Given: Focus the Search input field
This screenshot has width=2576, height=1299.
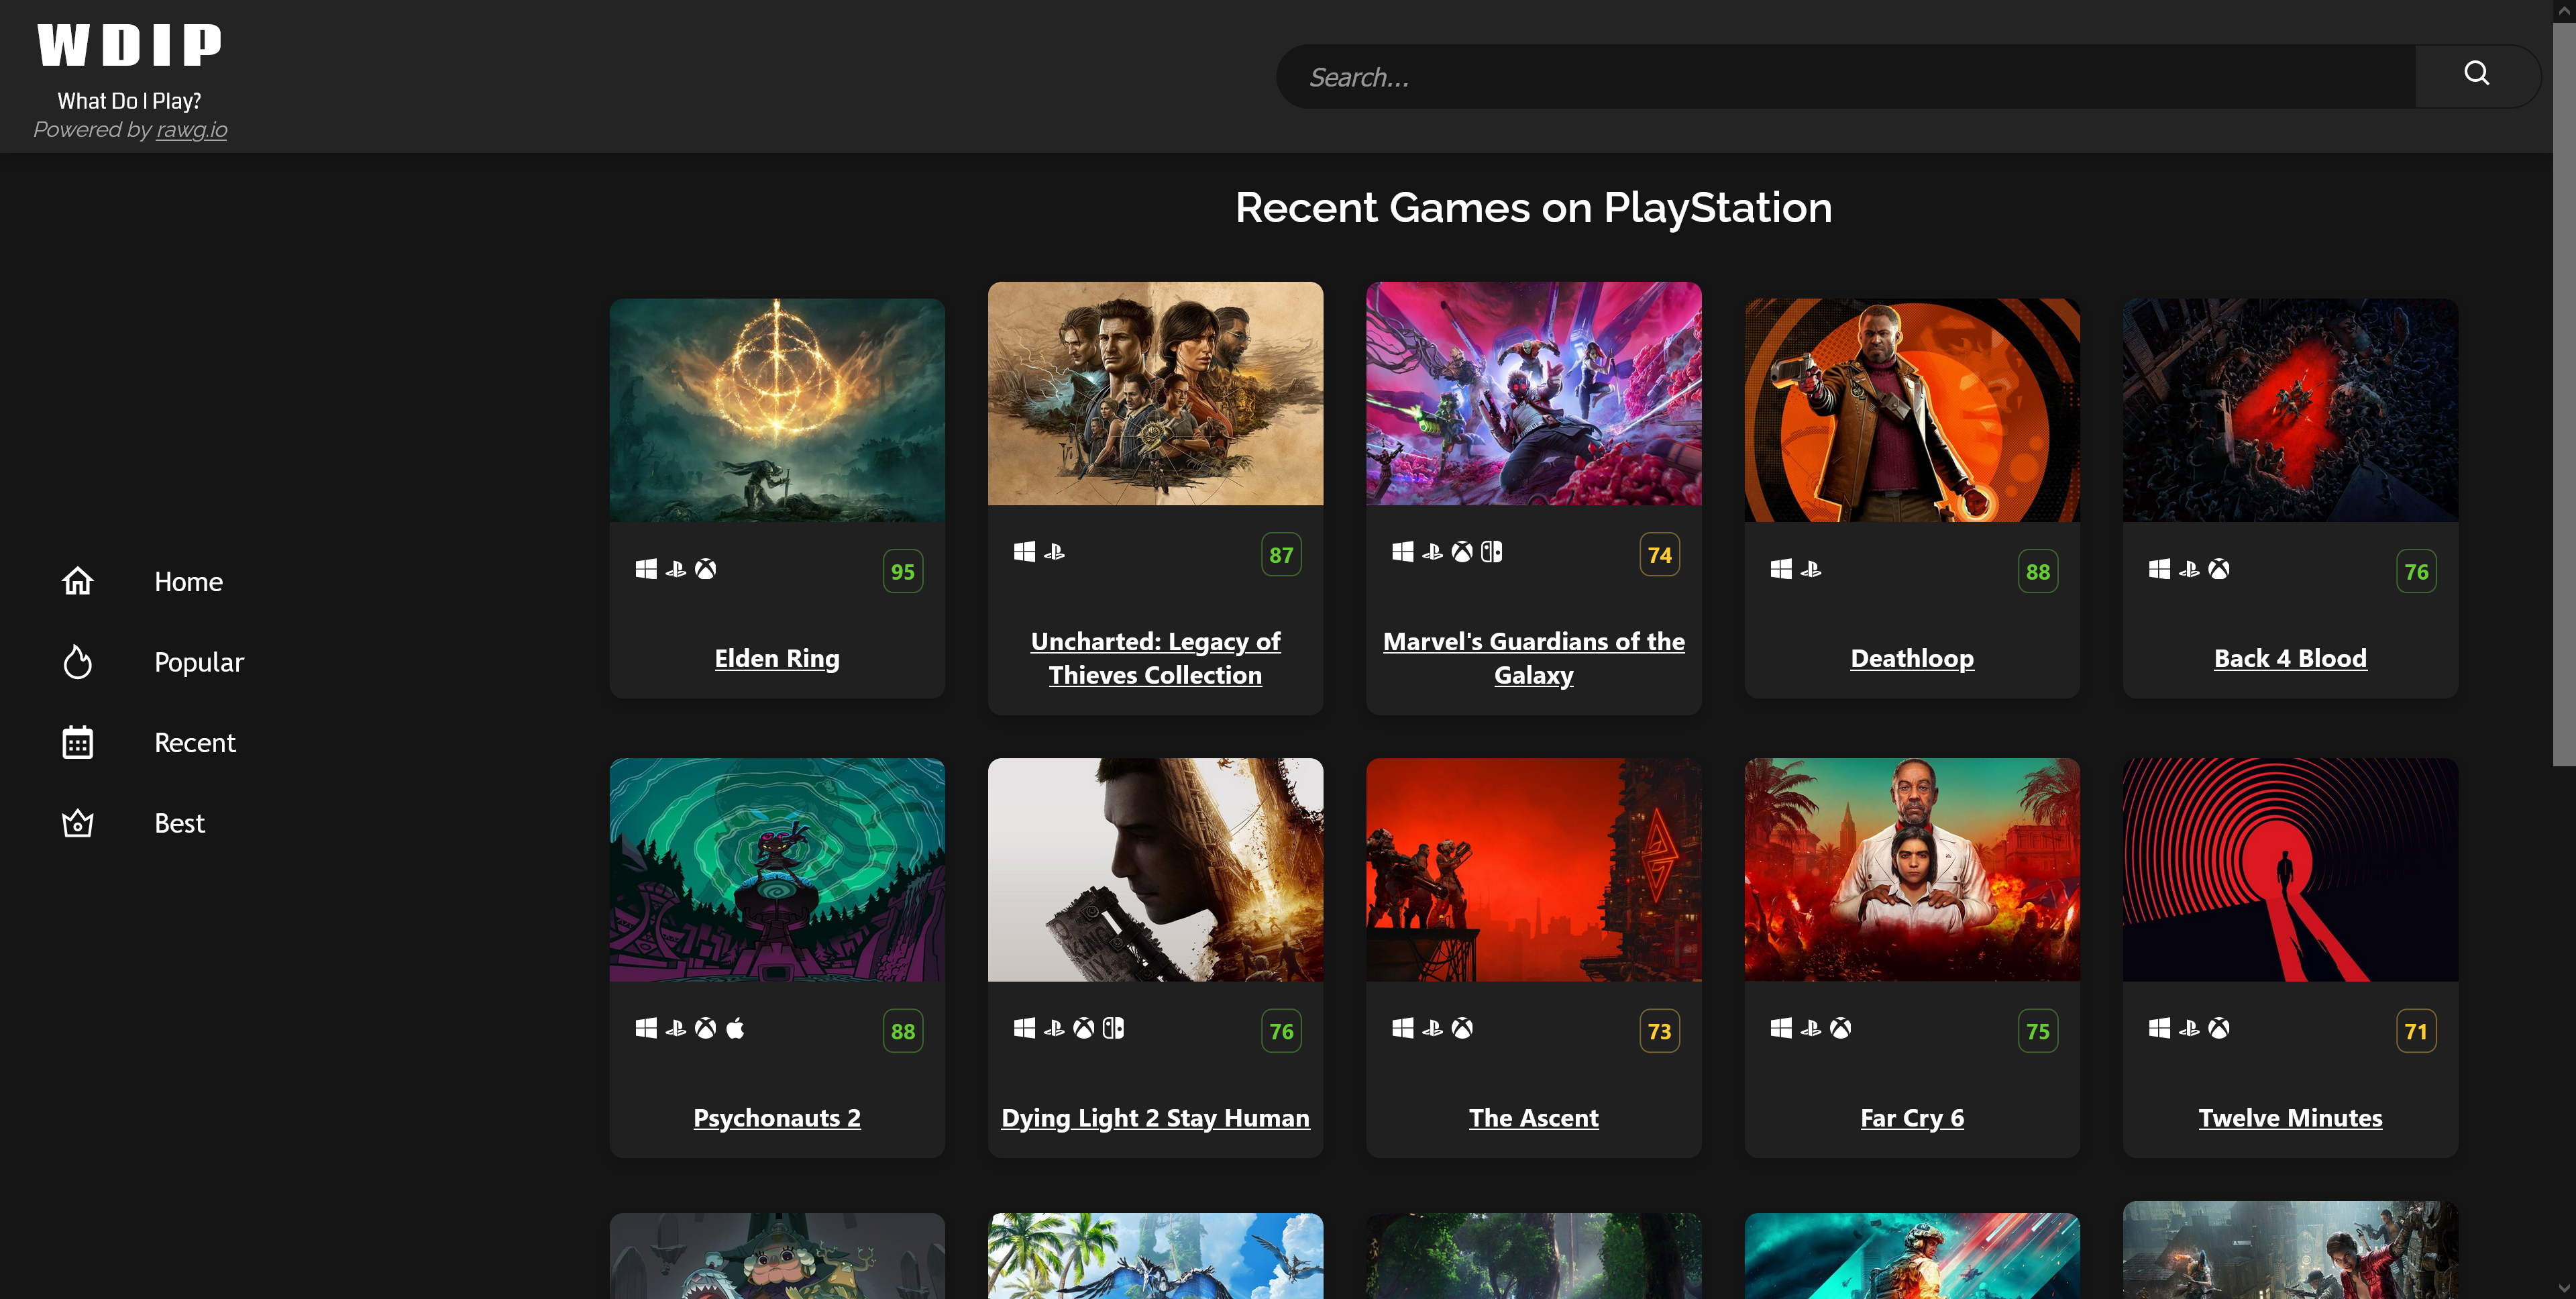Looking at the screenshot, I should (x=1846, y=77).
